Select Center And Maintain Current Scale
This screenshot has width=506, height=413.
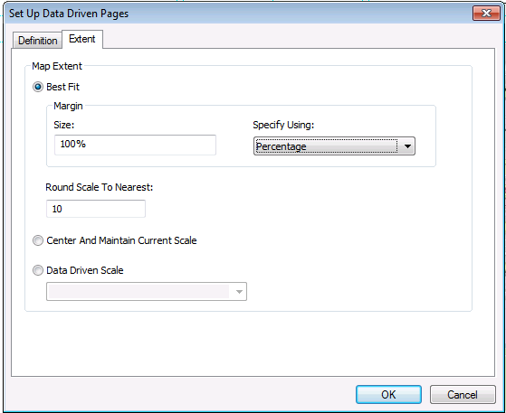pos(38,240)
